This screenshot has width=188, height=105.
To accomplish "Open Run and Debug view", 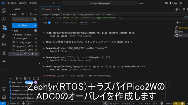I will (4, 36).
